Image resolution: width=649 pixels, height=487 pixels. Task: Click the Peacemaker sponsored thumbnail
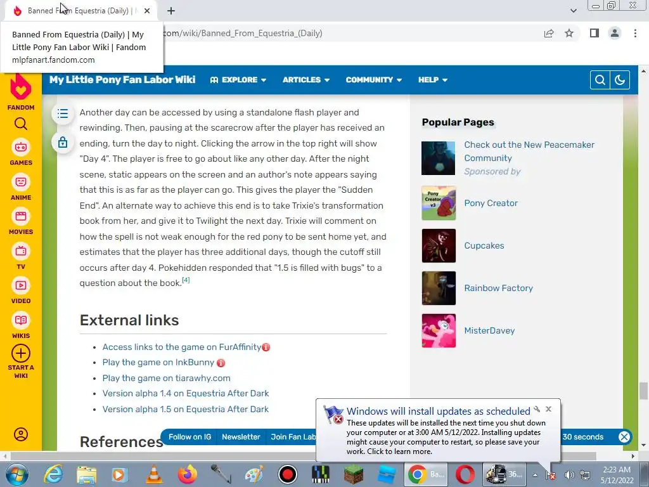(x=439, y=158)
